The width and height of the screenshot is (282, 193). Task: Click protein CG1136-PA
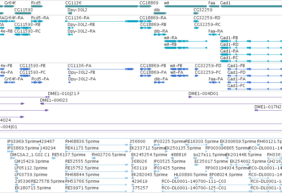80,66
